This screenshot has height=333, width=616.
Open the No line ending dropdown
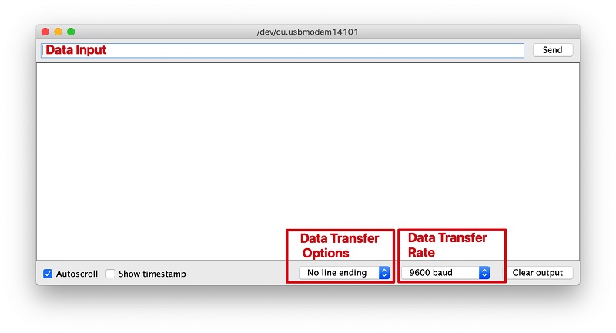[x=344, y=272]
